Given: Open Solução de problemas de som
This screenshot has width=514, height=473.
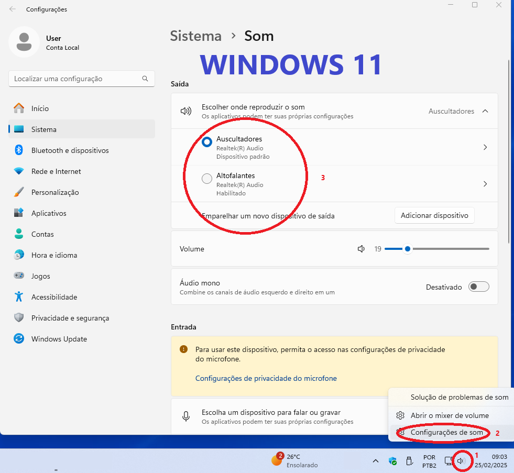Looking at the screenshot, I should [x=460, y=397].
